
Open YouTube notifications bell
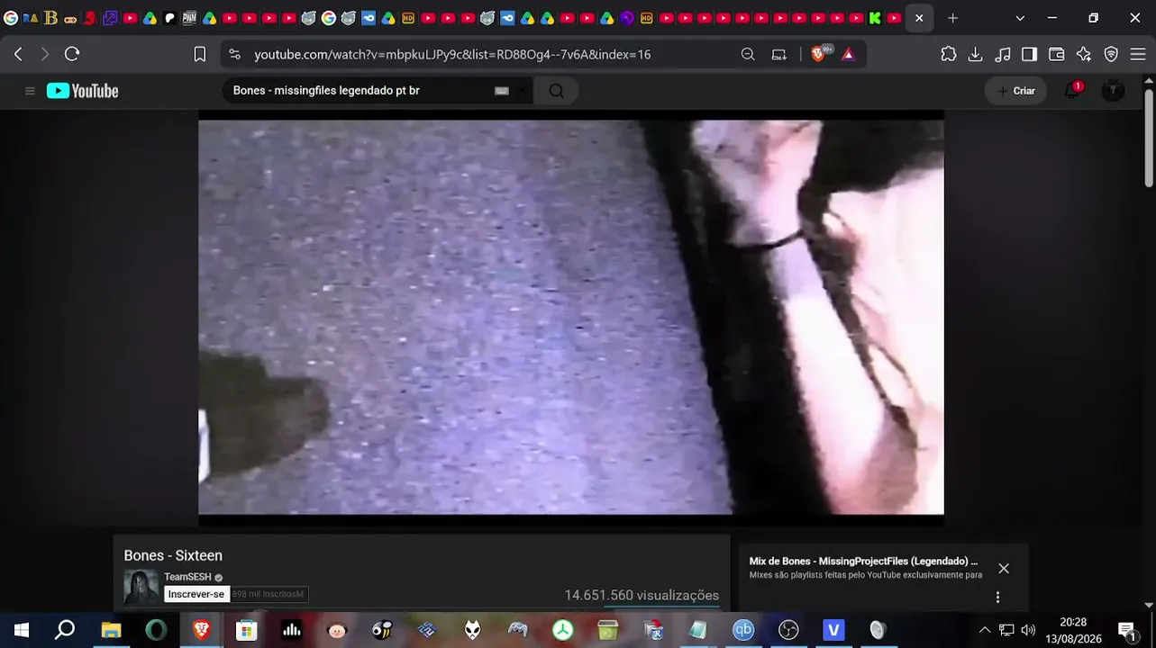click(1072, 90)
